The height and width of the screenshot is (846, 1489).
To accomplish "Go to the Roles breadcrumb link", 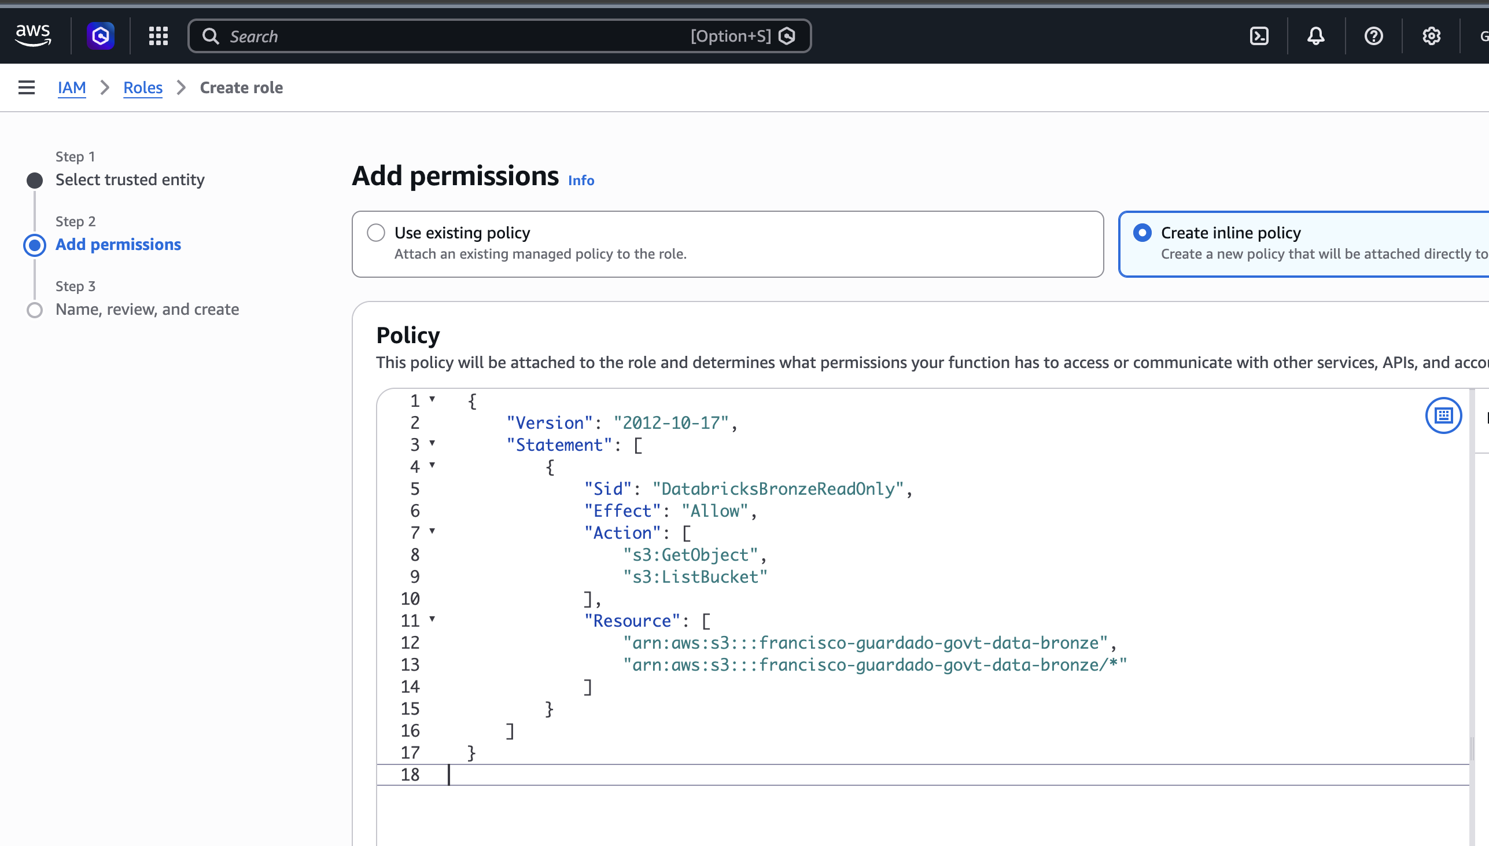I will [143, 87].
